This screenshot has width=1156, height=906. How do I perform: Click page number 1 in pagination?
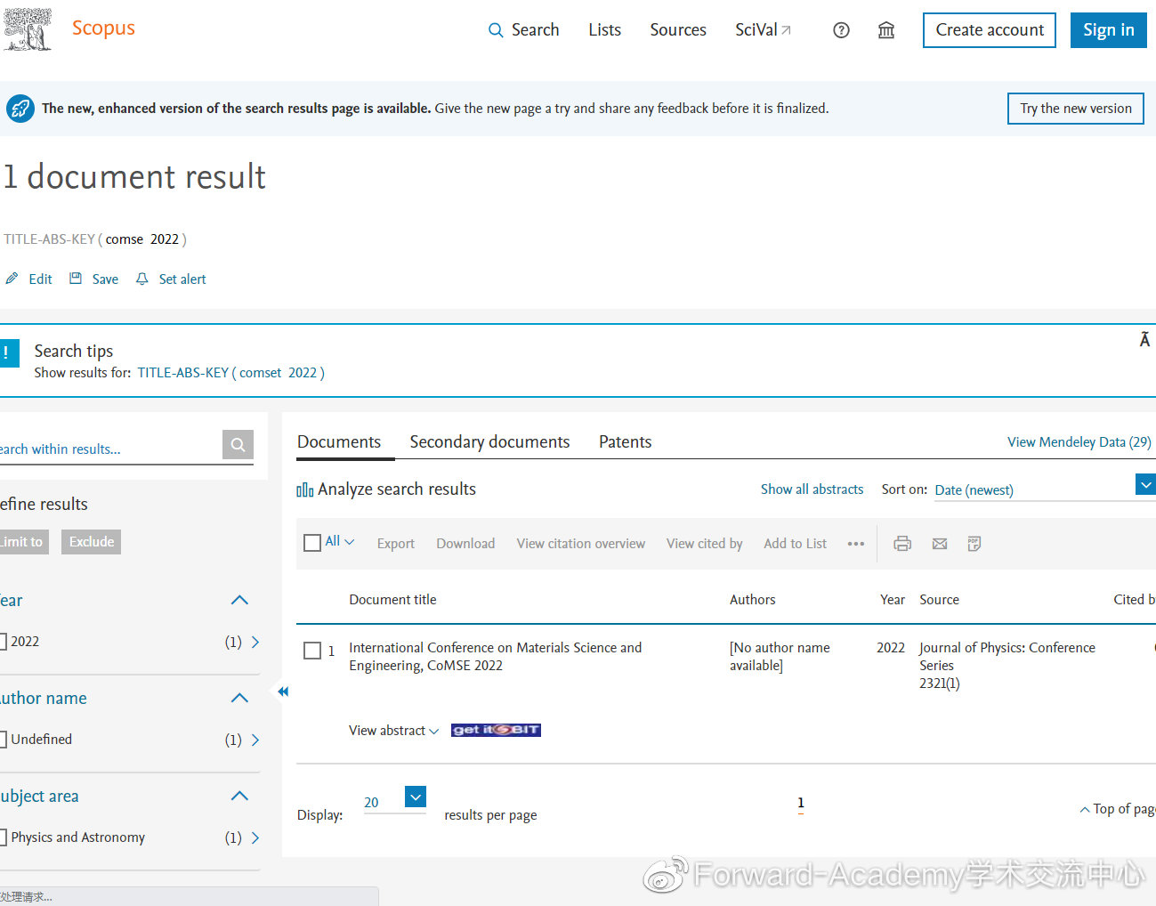coord(801,803)
